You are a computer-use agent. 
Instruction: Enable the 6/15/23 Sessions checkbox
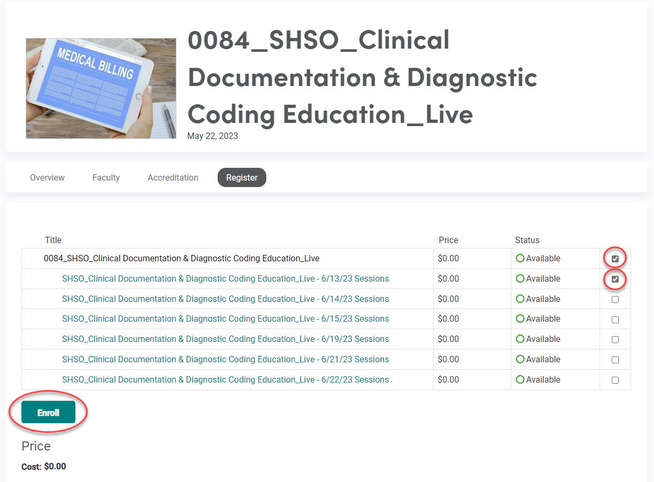[x=615, y=320]
